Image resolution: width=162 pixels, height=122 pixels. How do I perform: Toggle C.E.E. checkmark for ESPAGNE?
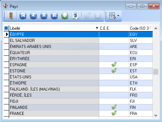(x=114, y=65)
